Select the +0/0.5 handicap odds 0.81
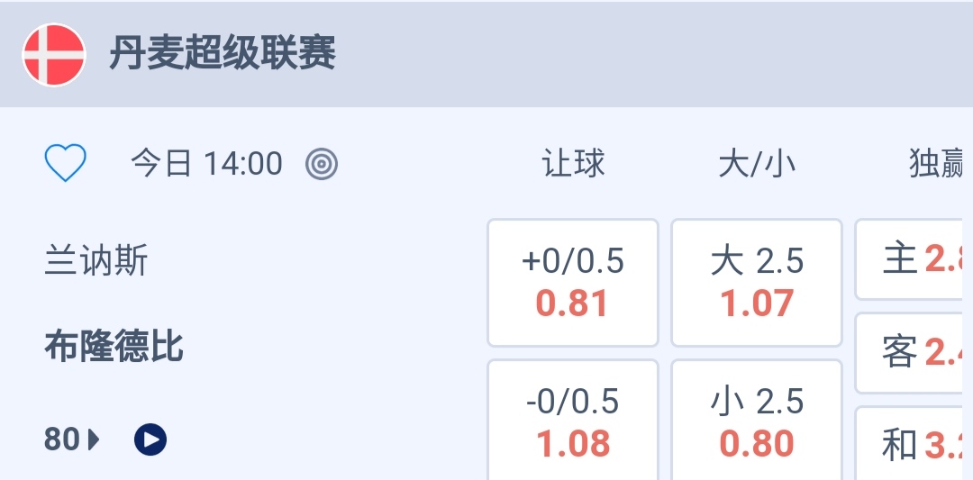The height and width of the screenshot is (480, 973). point(573,283)
